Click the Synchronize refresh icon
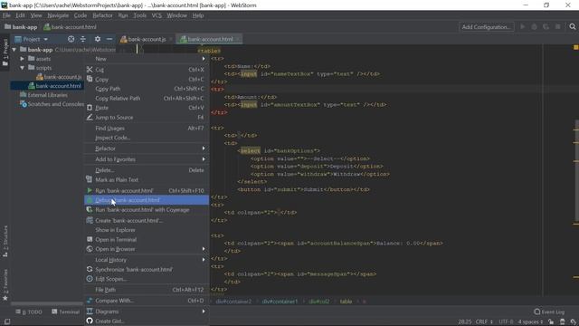 (90, 269)
